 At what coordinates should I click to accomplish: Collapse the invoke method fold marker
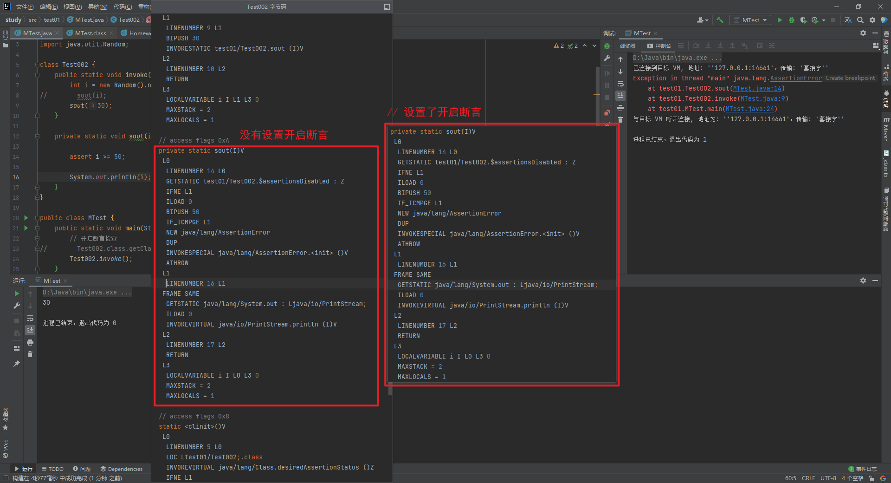point(37,75)
